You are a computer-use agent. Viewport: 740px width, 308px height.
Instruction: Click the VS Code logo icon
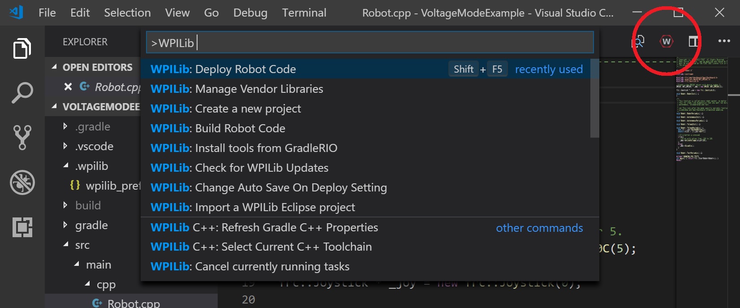pyautogui.click(x=16, y=13)
